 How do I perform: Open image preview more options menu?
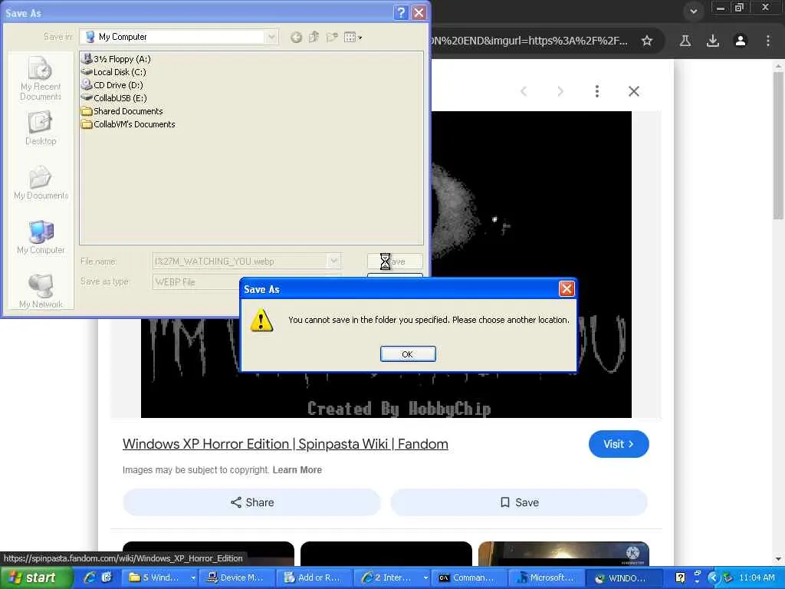(x=596, y=91)
